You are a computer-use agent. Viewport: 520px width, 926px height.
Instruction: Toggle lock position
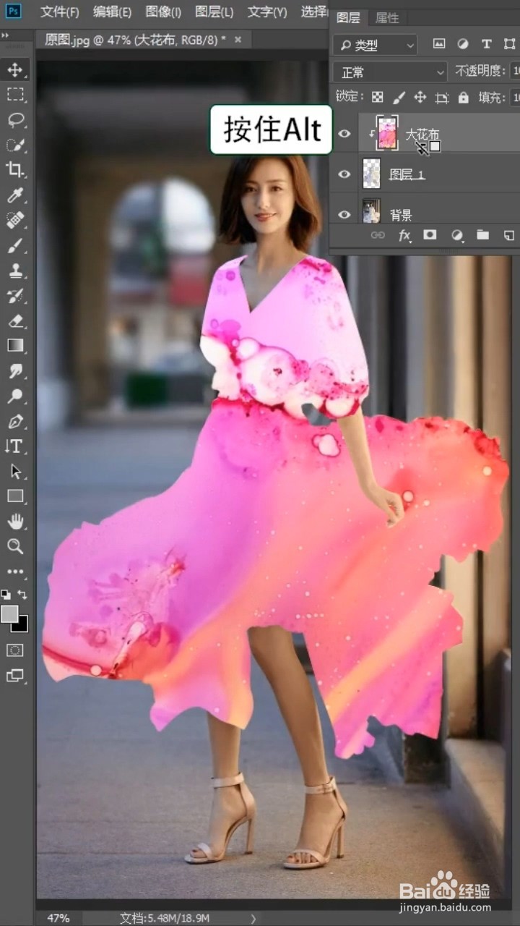coord(420,97)
